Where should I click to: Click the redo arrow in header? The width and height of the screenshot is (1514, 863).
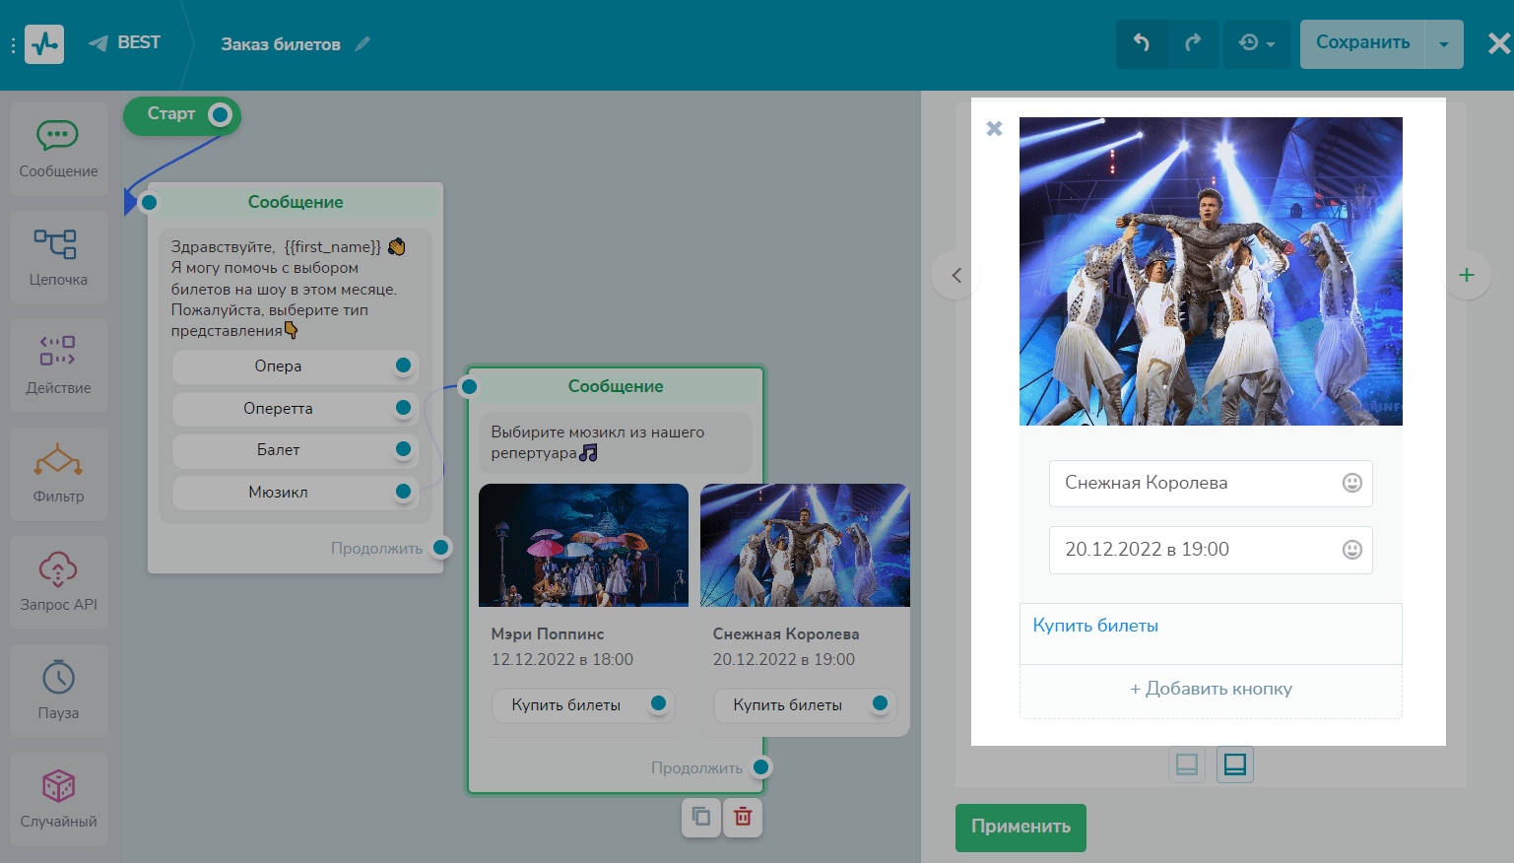point(1193,43)
